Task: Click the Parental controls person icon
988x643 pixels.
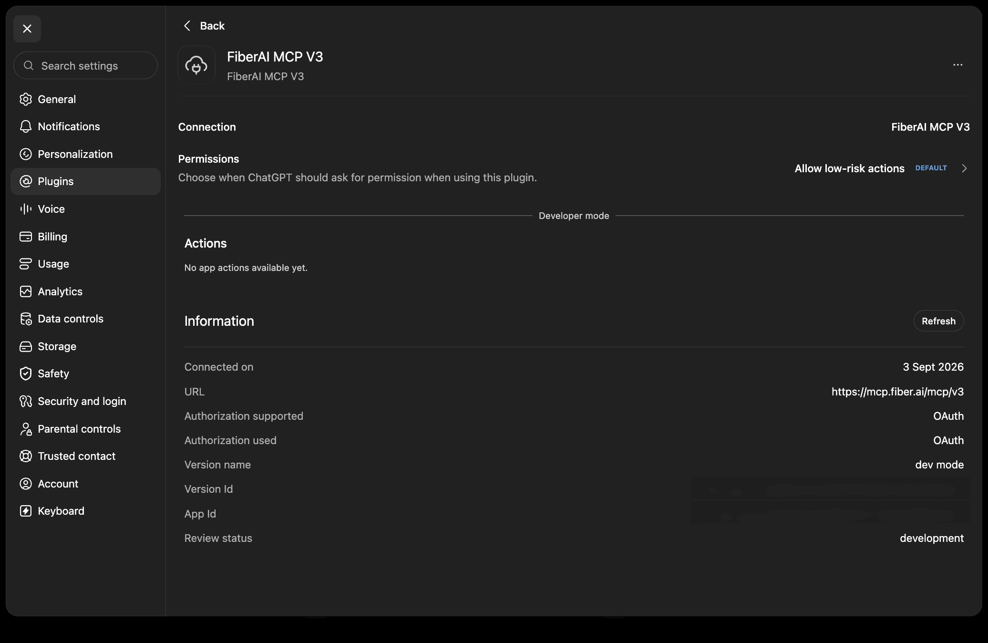Action: click(26, 429)
